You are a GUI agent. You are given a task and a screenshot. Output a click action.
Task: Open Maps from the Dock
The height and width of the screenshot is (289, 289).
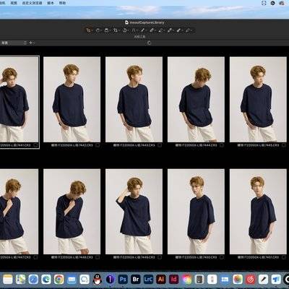click(x=21, y=280)
